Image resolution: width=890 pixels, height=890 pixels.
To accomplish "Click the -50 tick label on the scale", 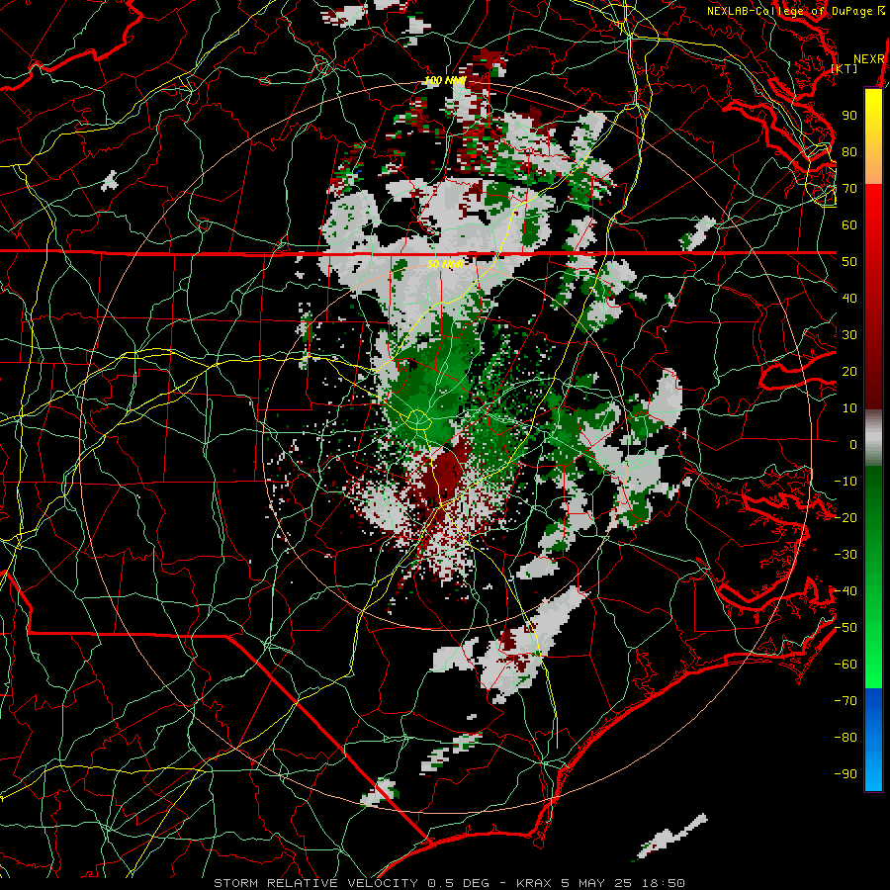I will tap(845, 628).
